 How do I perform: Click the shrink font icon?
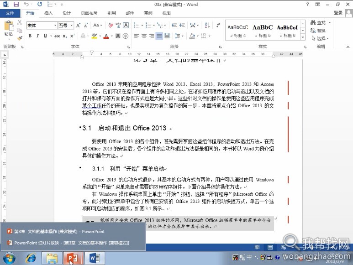tap(86, 26)
